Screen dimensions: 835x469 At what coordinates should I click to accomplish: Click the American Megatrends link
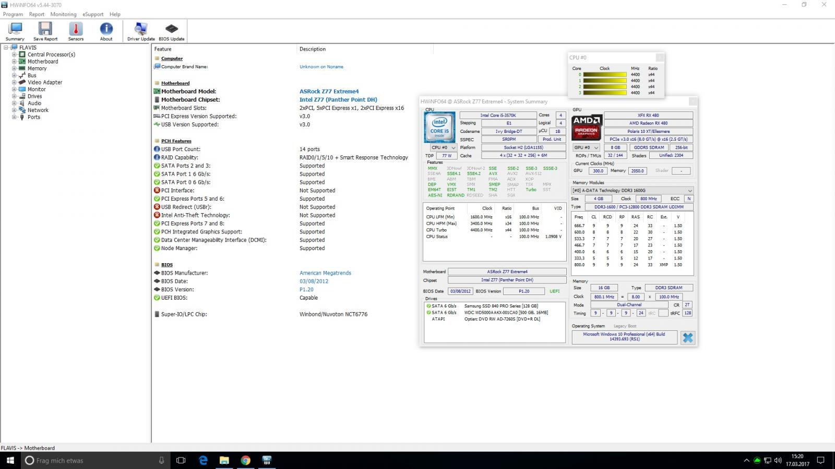325,273
